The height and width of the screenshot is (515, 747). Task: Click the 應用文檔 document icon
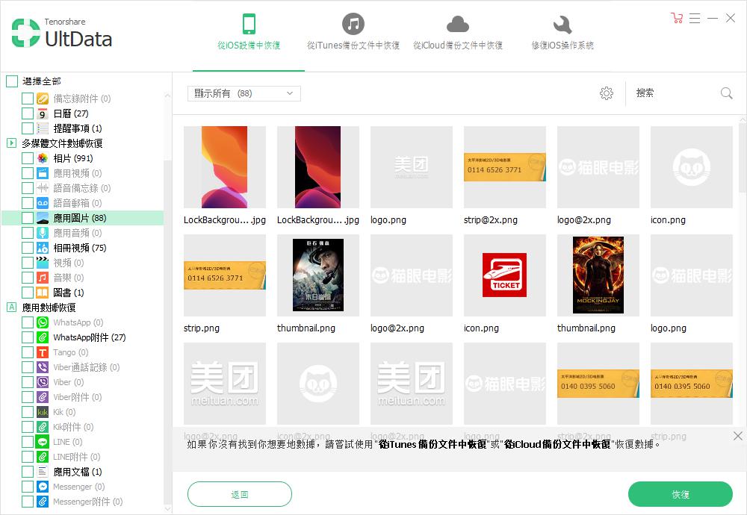43,472
